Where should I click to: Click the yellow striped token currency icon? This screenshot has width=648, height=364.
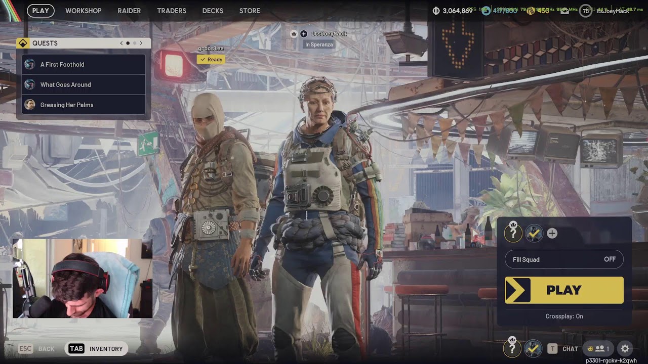coord(531,11)
